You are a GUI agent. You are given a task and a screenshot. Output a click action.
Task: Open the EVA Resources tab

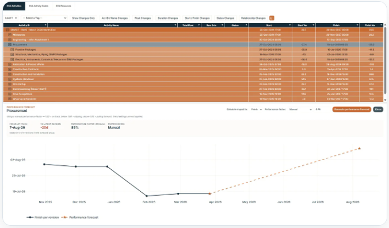coord(63,6)
